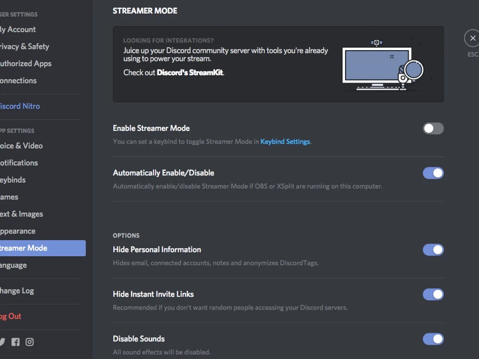Turn on Enable Streamer Mode toggle
The height and width of the screenshot is (359, 479).
[433, 128]
